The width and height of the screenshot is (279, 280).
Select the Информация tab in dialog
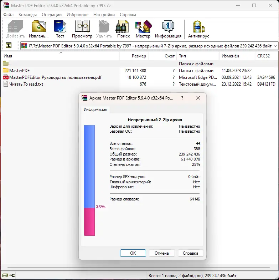[95, 110]
